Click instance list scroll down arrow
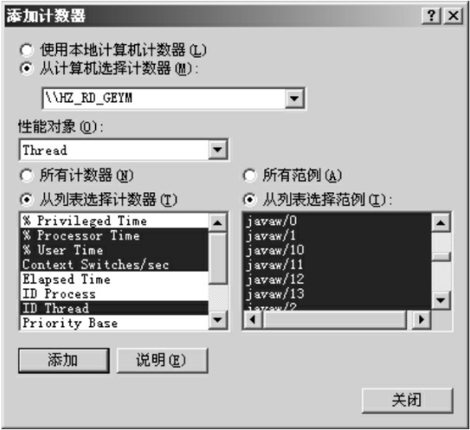Viewport: 470px width, 430px height. (440, 300)
